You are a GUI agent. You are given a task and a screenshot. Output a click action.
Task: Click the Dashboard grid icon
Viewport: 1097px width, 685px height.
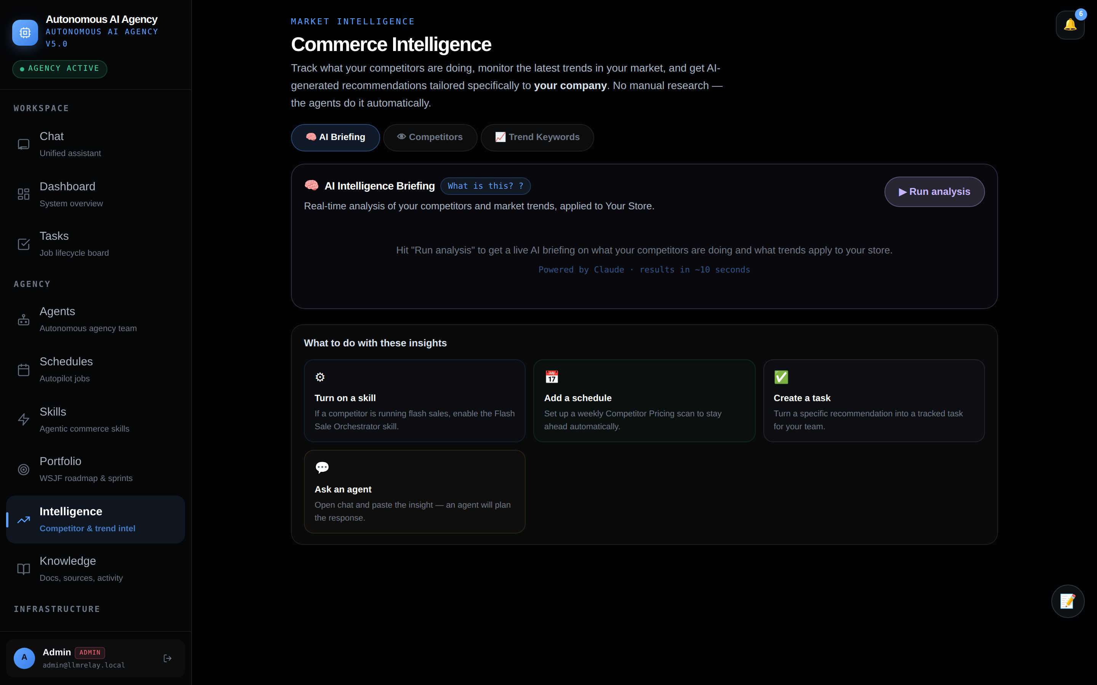(24, 194)
